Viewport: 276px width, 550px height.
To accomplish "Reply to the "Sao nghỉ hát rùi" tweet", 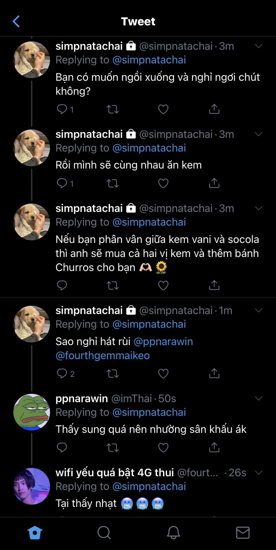I will (62, 373).
